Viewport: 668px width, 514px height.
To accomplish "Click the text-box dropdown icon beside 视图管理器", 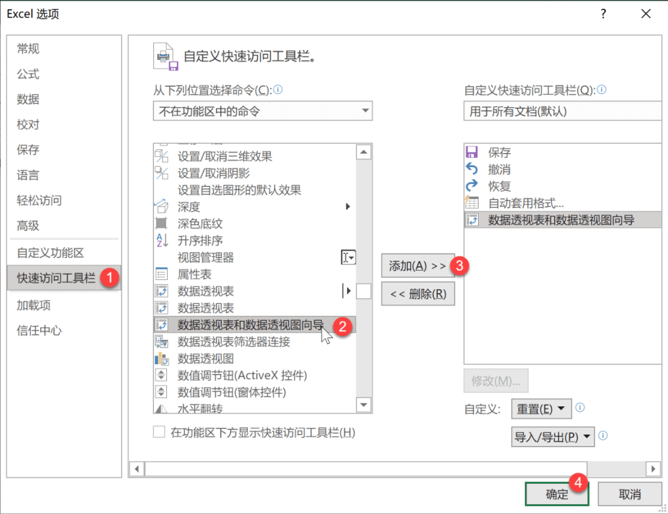I will coord(348,257).
